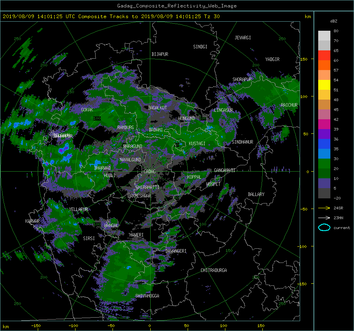Click the SHIVAMOGGA city label

pyautogui.click(x=147, y=296)
